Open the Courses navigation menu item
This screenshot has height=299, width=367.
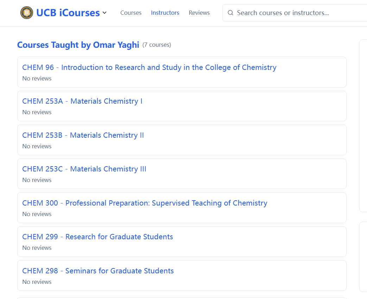[131, 13]
